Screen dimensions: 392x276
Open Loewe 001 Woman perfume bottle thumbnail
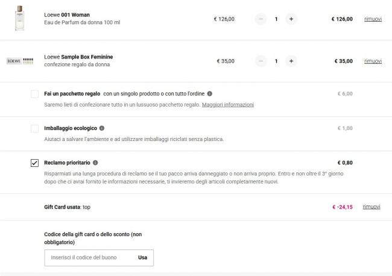pyautogui.click(x=19, y=18)
